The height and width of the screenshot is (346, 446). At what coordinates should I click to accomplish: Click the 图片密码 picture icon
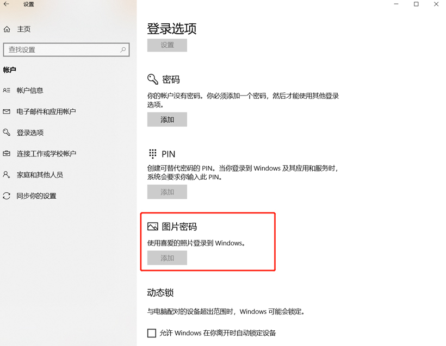tap(153, 227)
